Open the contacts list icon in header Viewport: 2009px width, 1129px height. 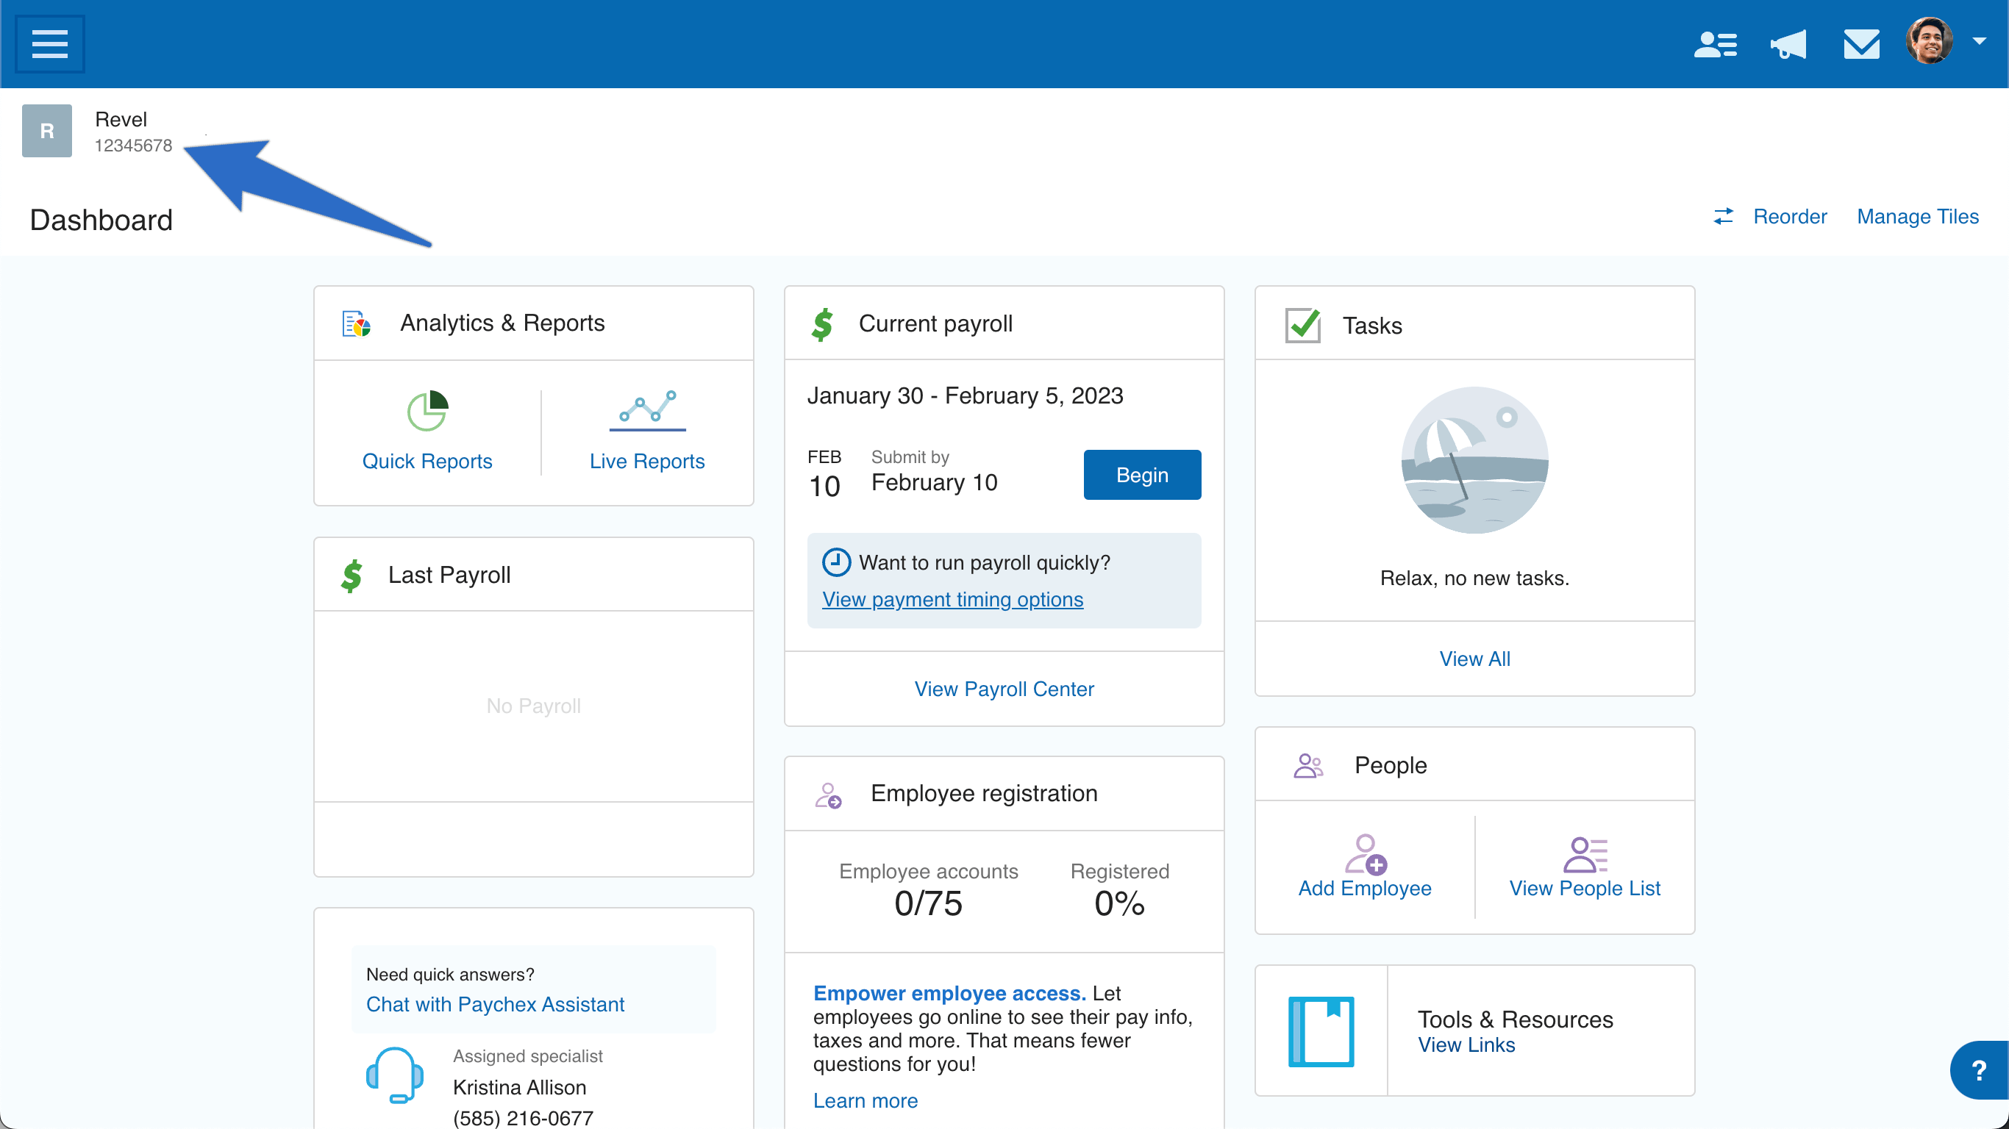1715,43
